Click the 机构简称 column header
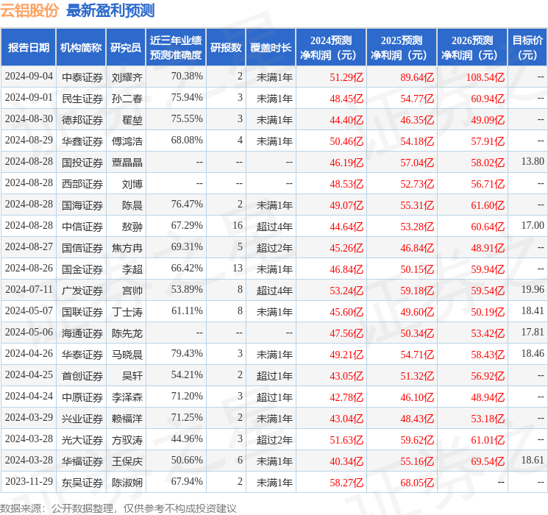The width and height of the screenshot is (548, 515). coord(81,48)
